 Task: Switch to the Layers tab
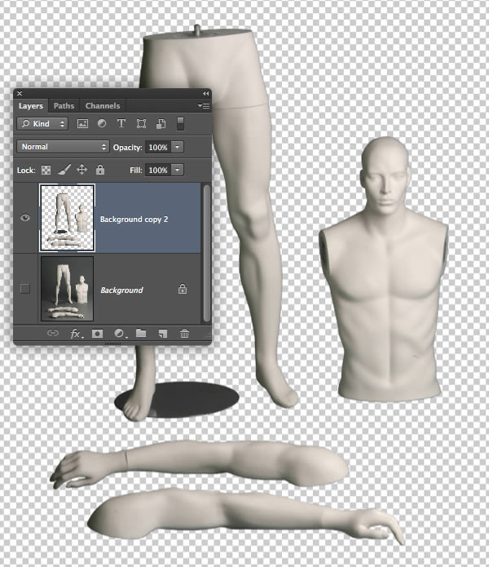coord(31,106)
